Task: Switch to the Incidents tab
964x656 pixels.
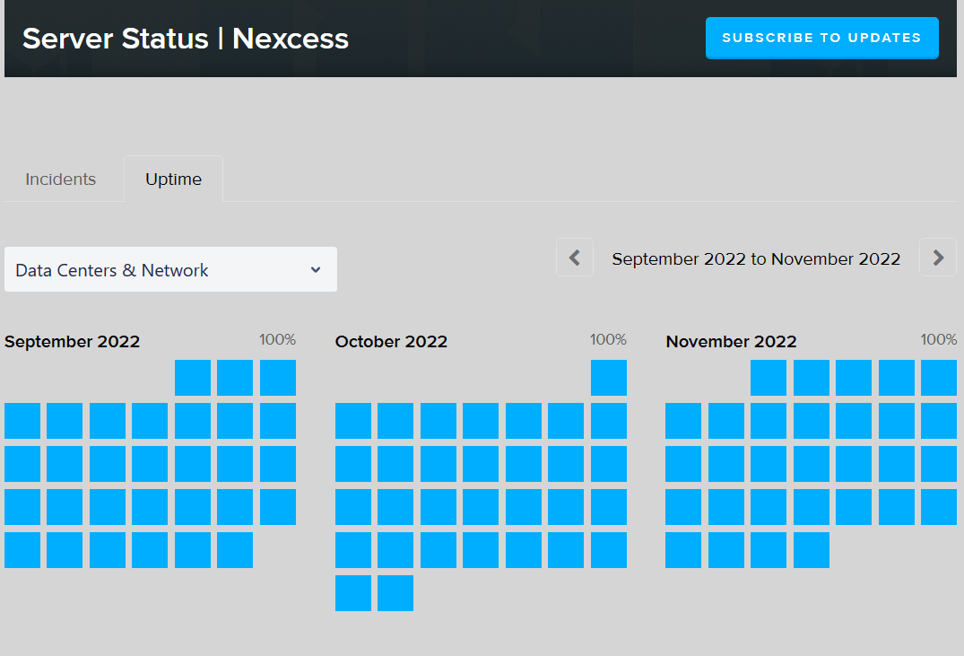Action: pos(60,179)
